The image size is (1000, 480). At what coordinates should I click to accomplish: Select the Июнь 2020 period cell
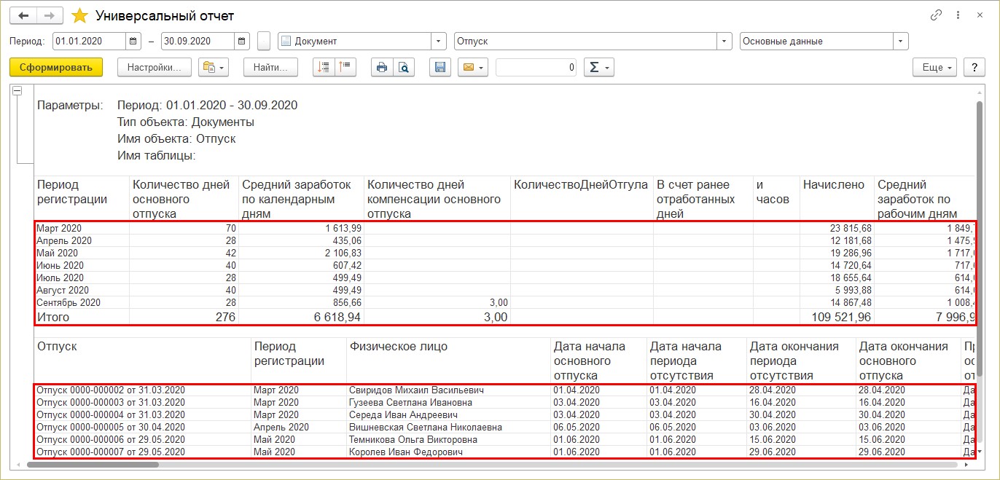tap(82, 265)
